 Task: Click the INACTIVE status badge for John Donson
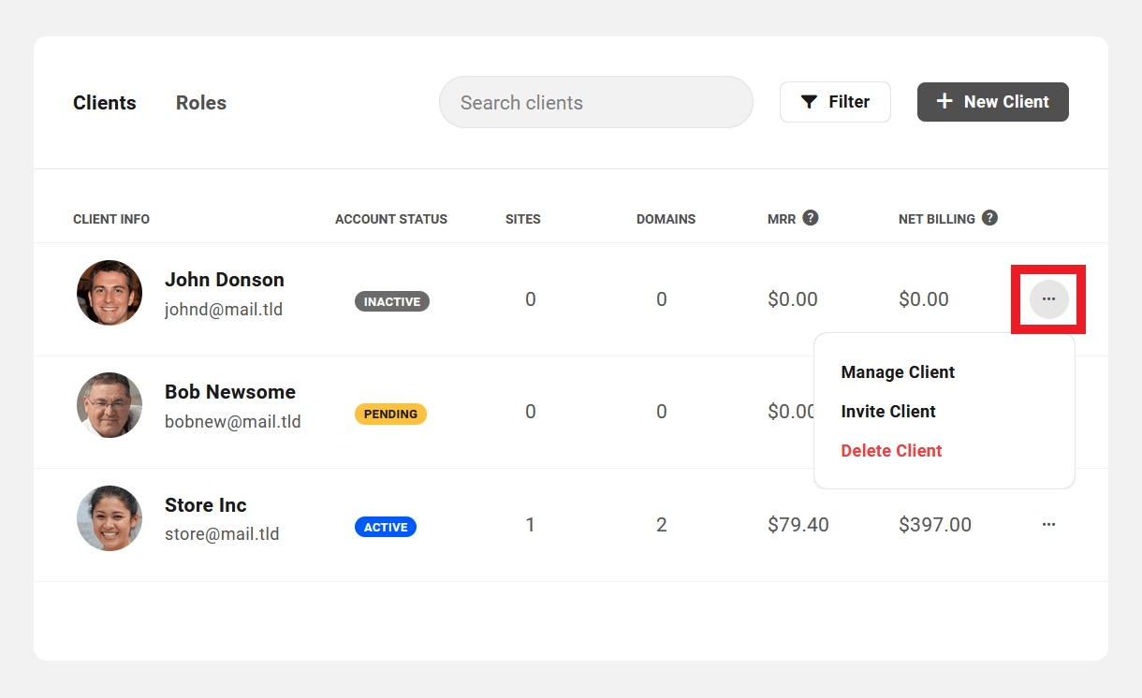point(391,301)
